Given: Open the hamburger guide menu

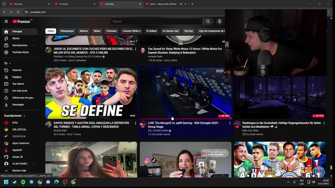Looking at the screenshot, I should coord(6,21).
